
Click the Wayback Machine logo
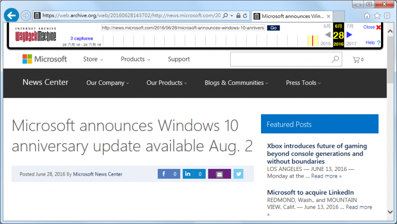(36, 35)
